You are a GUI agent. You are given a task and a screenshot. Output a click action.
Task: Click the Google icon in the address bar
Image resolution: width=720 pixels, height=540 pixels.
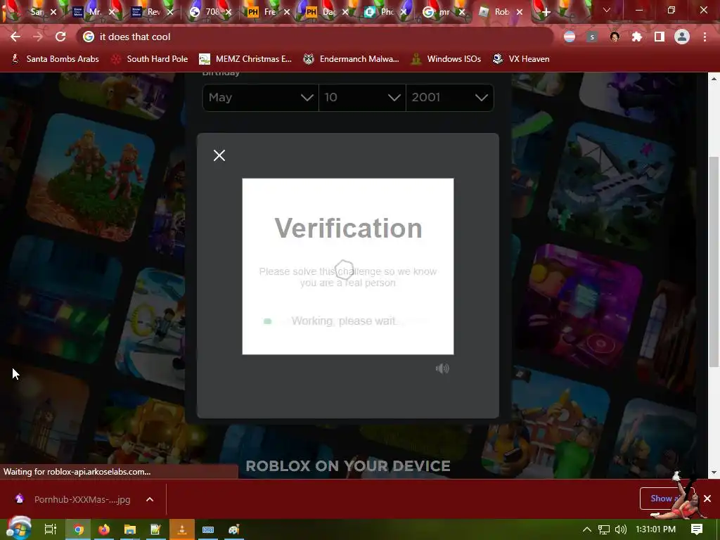pos(89,37)
